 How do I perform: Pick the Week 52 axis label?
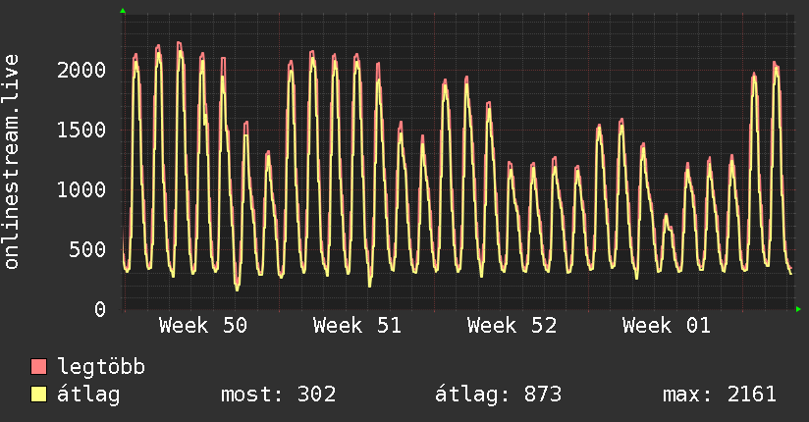tap(512, 326)
